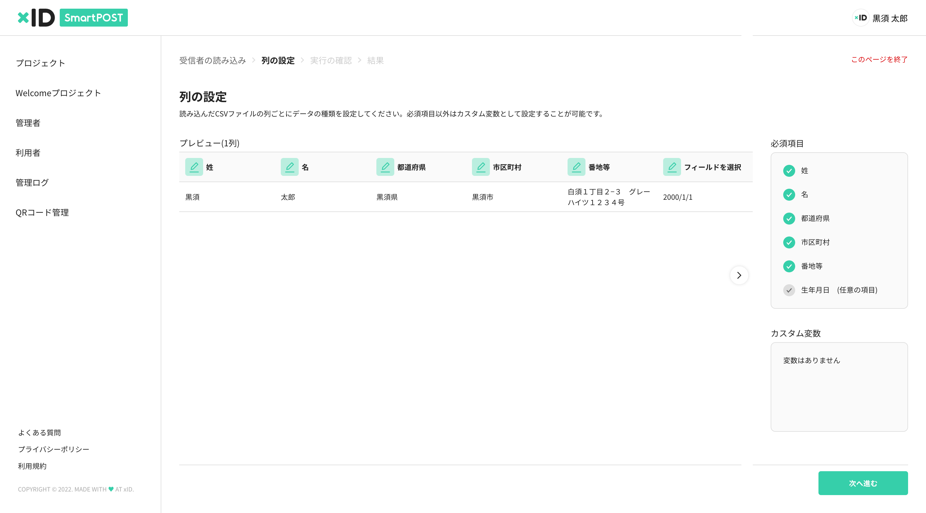Screen dimensions: 926x513
Task: Click the 2000/1/1 preview cell
Action: click(x=678, y=197)
